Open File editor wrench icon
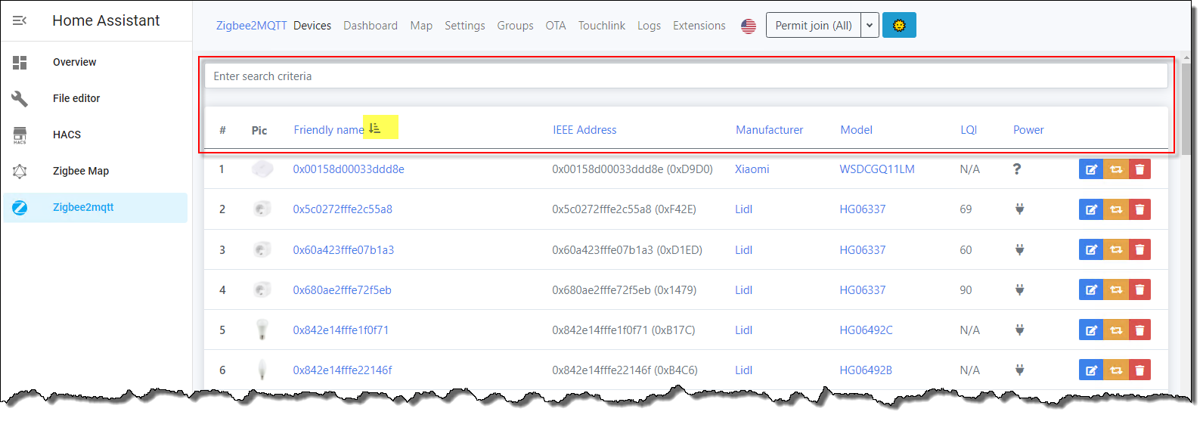Viewport: 1203px width, 421px height. pyautogui.click(x=20, y=98)
